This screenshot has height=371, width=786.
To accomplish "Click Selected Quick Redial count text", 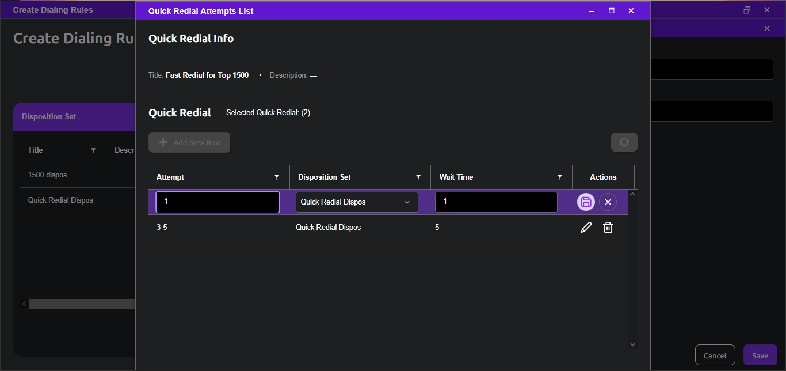I will [x=268, y=113].
